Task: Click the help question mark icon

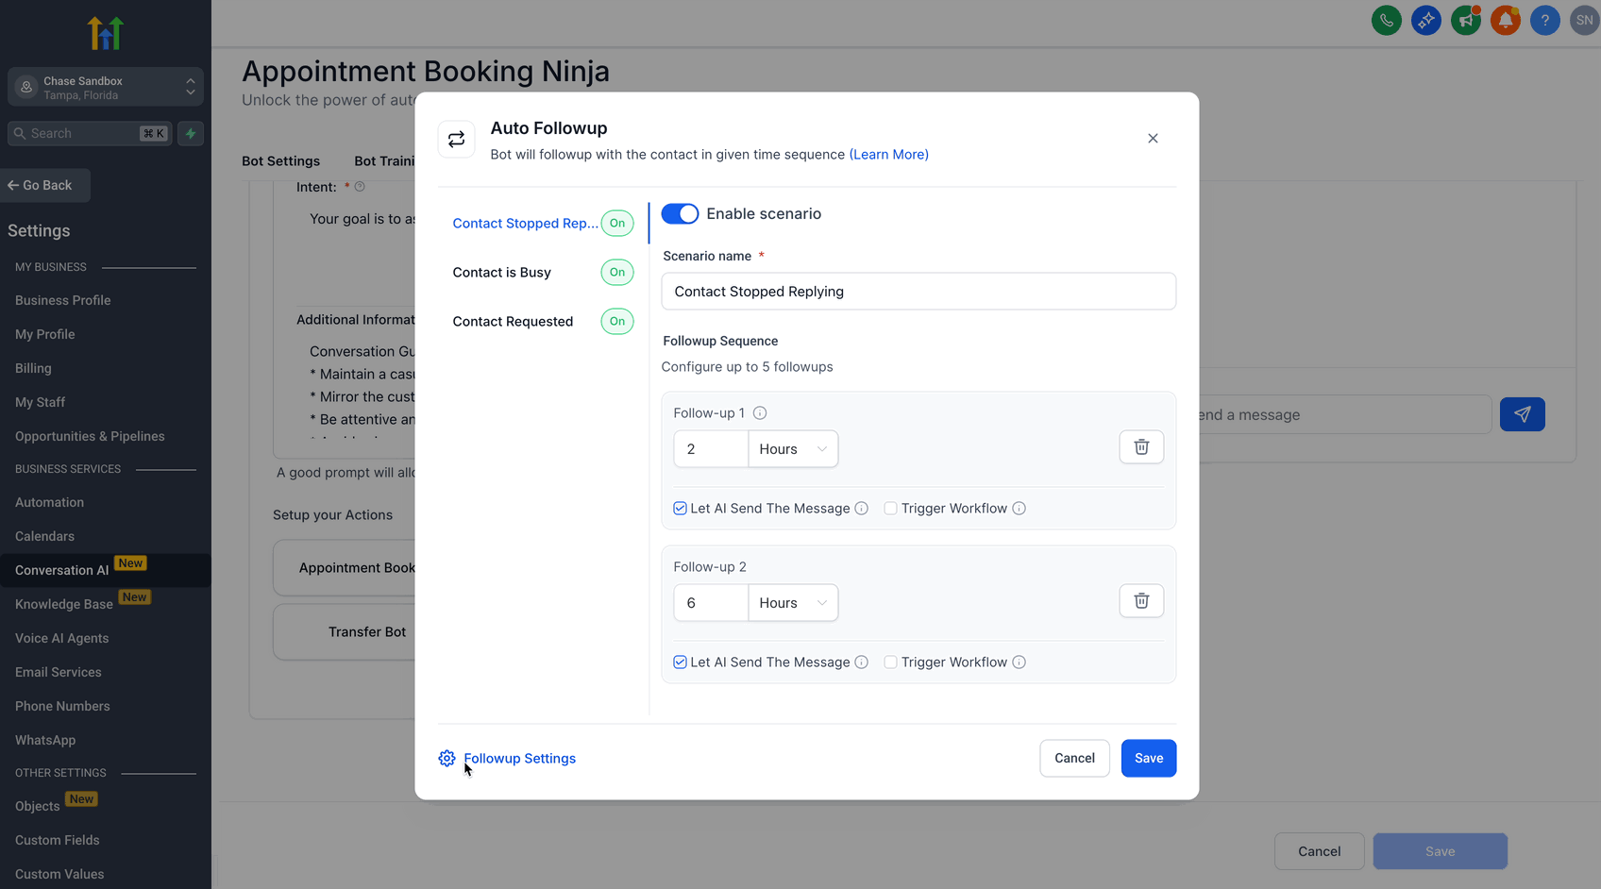Action: pyautogui.click(x=1544, y=20)
